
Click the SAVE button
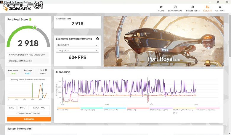[x=23, y=108]
